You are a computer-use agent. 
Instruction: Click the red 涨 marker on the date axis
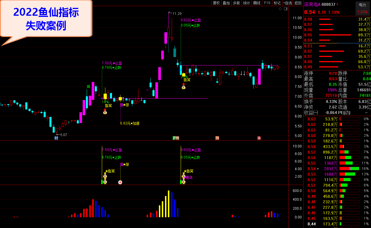[259, 138]
